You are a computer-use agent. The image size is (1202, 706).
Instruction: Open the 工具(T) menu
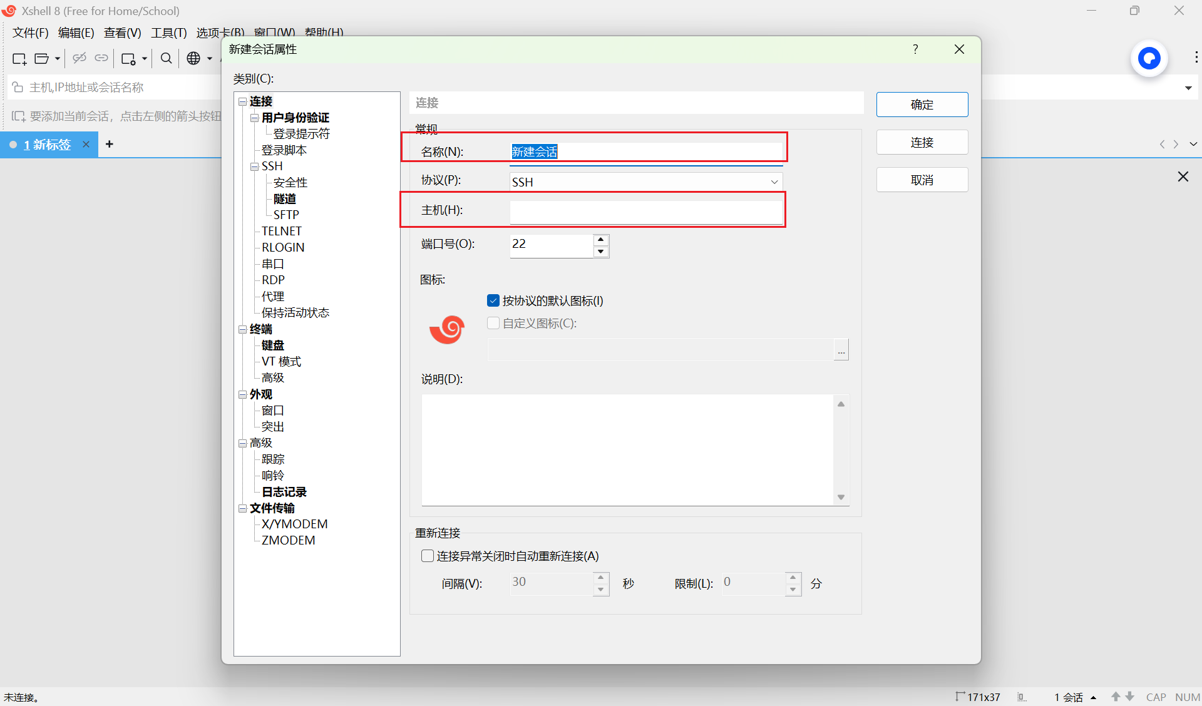(x=169, y=33)
